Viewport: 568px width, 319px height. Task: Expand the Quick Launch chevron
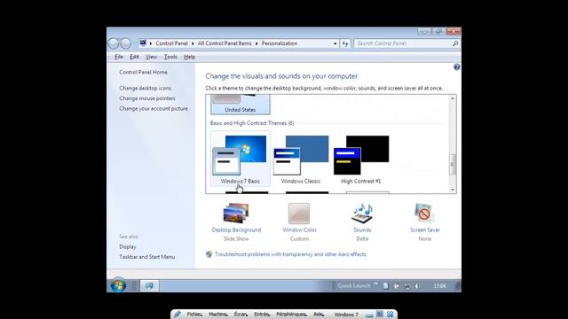[375, 284]
